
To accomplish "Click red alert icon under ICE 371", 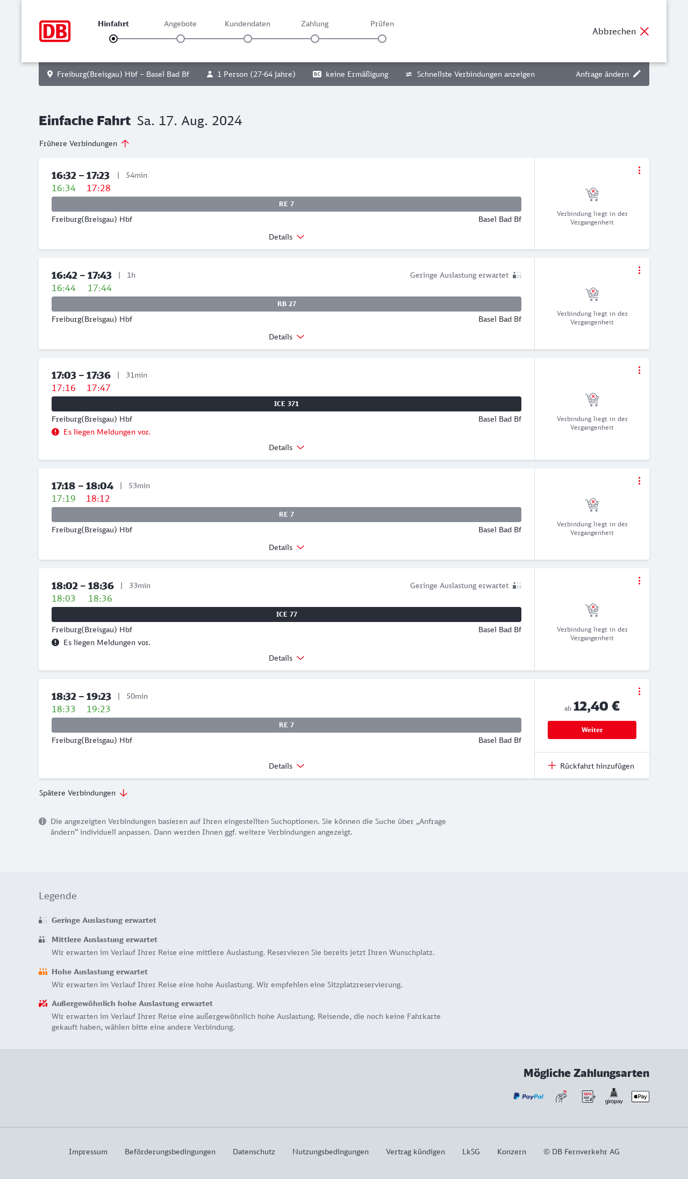I will tap(55, 432).
